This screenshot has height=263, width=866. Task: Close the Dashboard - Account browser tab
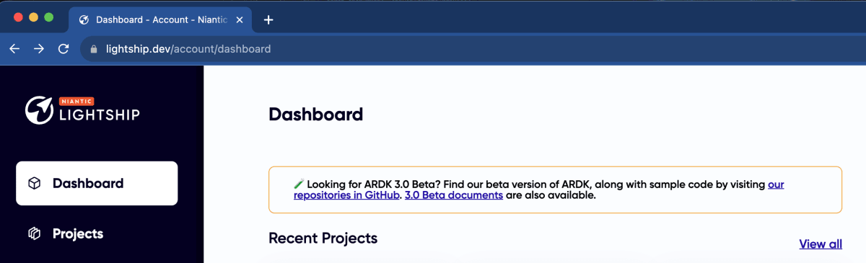pos(240,20)
